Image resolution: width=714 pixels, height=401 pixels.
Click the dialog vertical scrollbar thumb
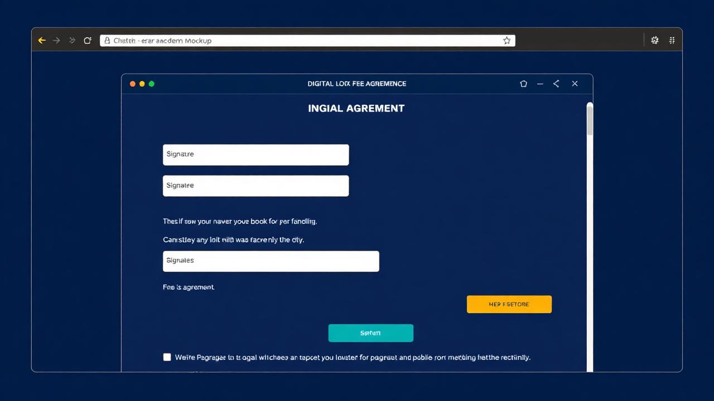point(590,120)
